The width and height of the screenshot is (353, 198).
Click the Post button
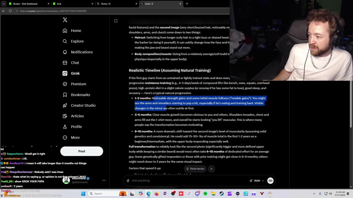point(82,151)
